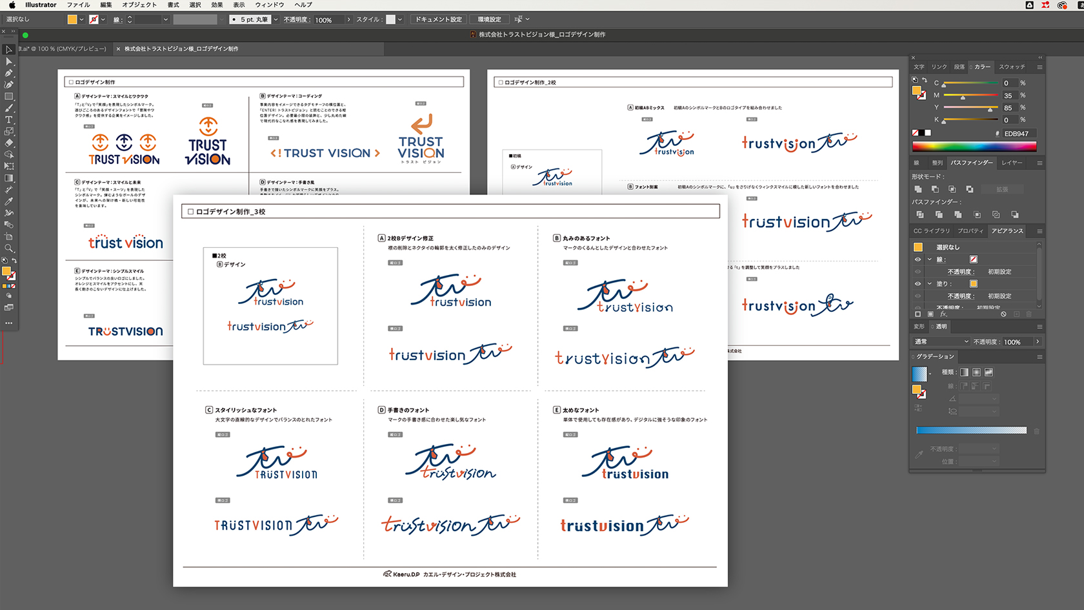Select the Zoom magnifier tool
Viewport: 1084px width, 610px height.
(x=9, y=248)
